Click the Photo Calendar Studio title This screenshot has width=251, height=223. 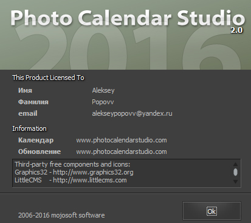[128, 18]
